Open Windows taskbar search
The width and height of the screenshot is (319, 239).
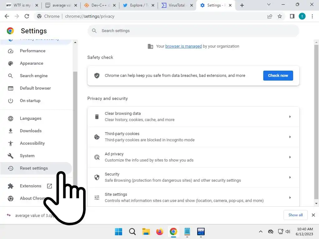click(132, 232)
